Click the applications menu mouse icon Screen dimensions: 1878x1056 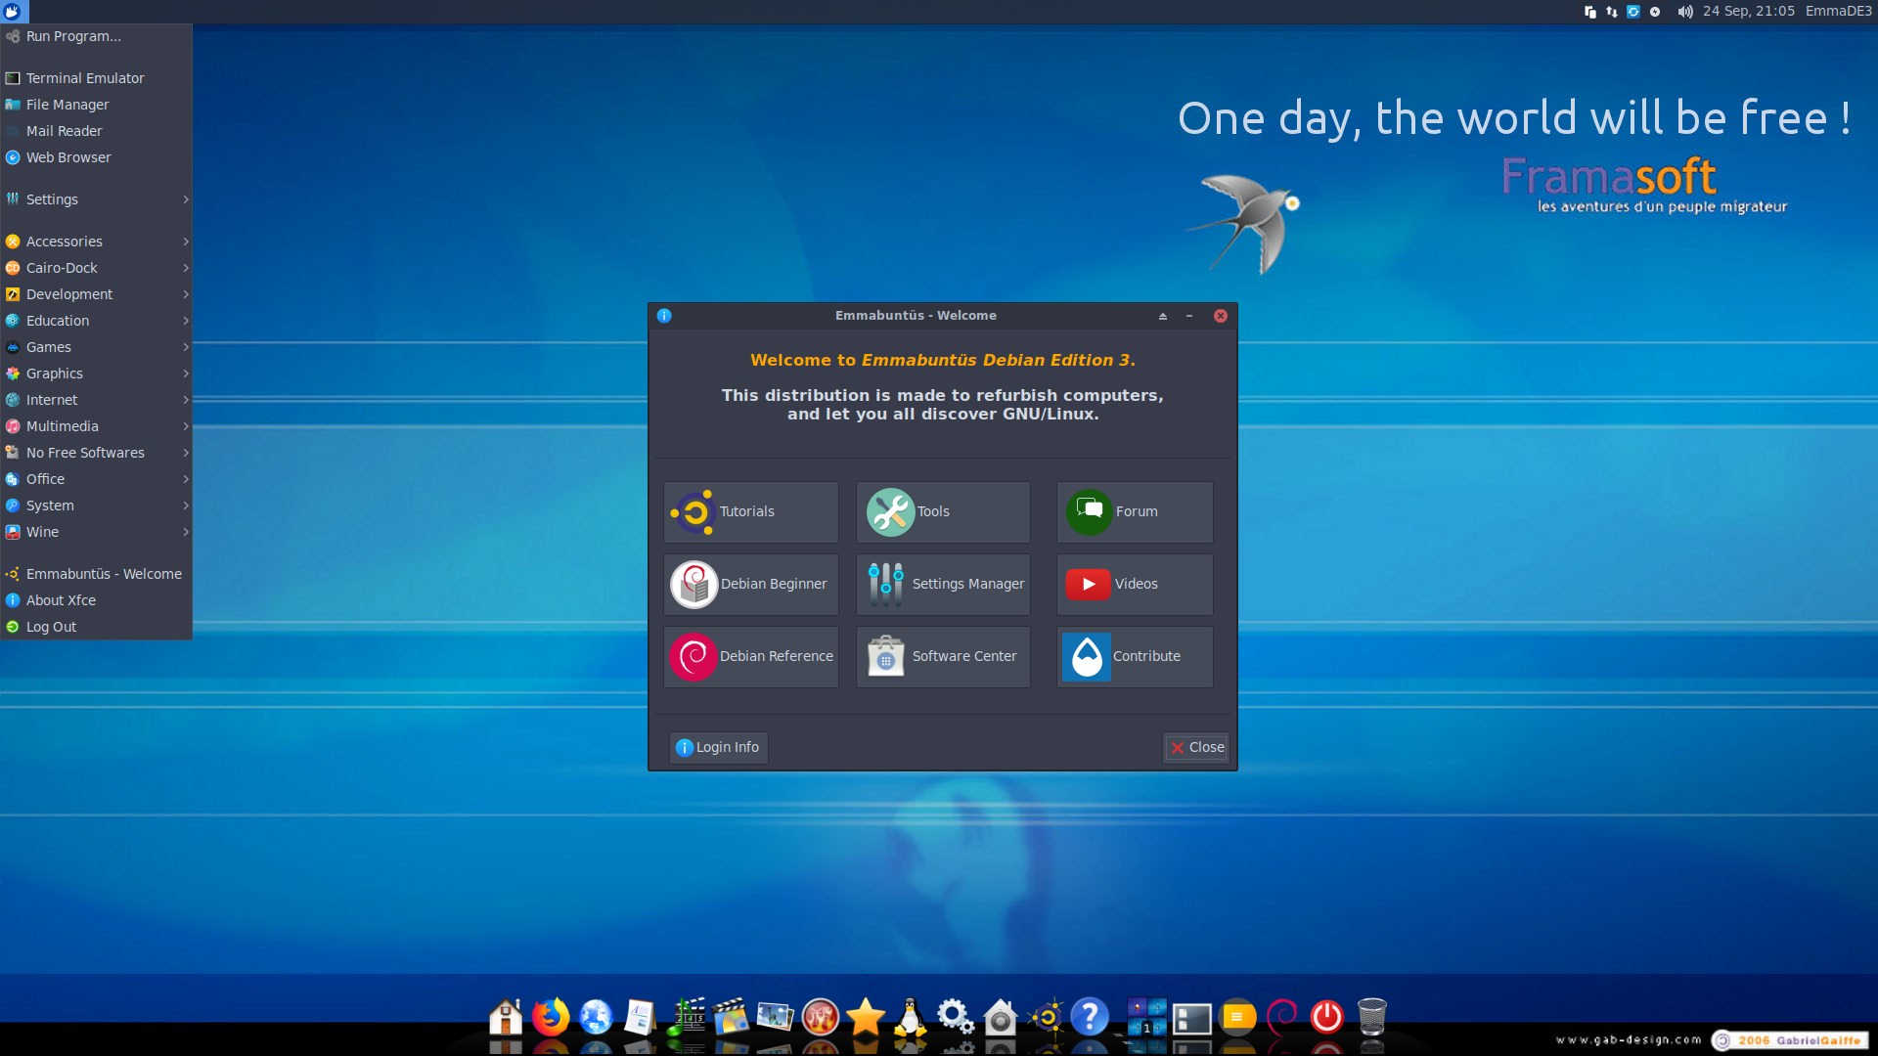[14, 12]
